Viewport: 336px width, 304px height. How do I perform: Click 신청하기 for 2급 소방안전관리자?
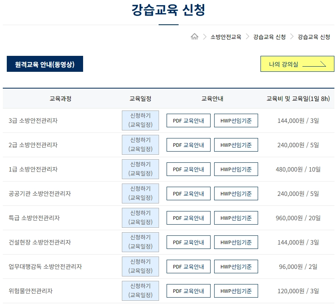pos(140,144)
